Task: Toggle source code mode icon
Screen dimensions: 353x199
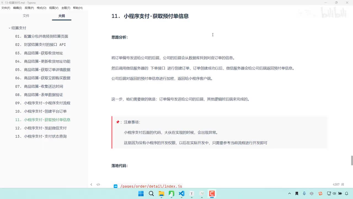Action: point(98,184)
